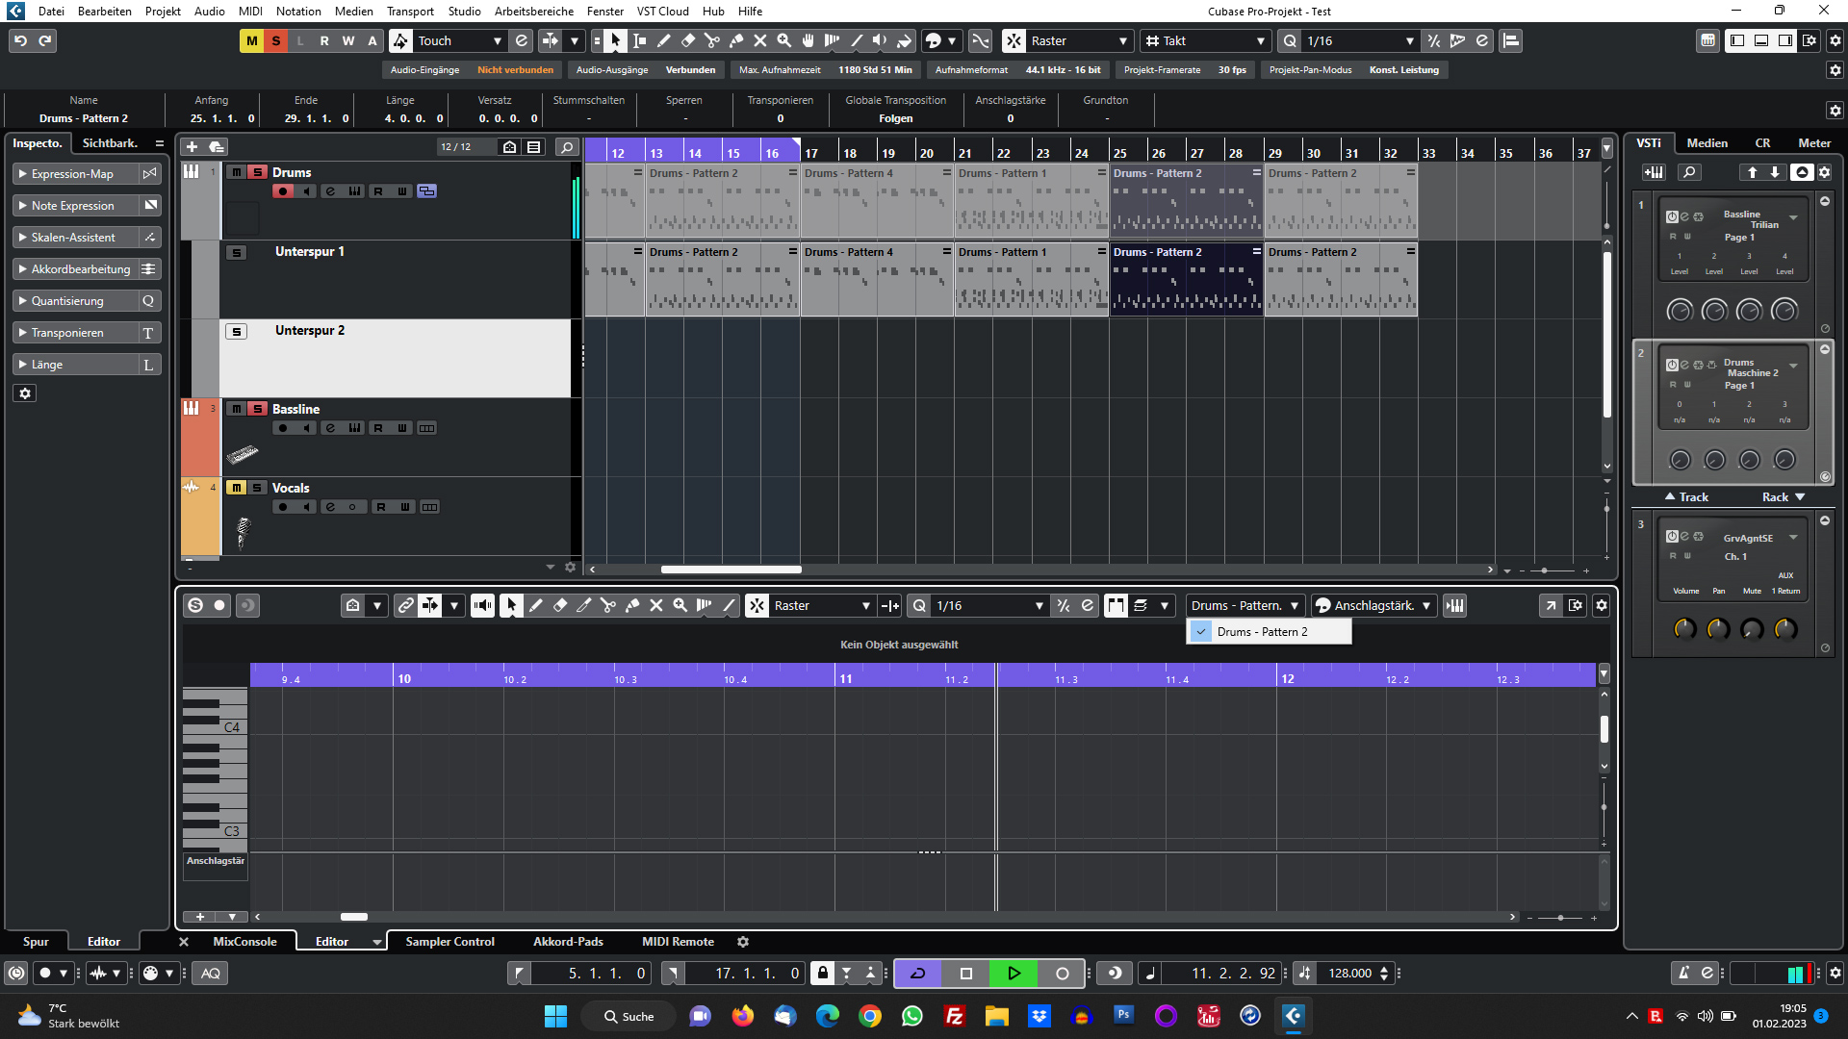Open the top 1/16 quantize preset dropdown
1848x1039 pixels.
click(1360, 40)
